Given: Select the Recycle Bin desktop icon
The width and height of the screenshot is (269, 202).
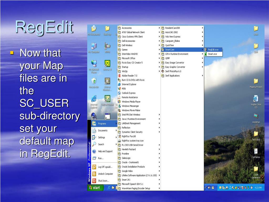Looking at the screenshot, I should [94, 83].
